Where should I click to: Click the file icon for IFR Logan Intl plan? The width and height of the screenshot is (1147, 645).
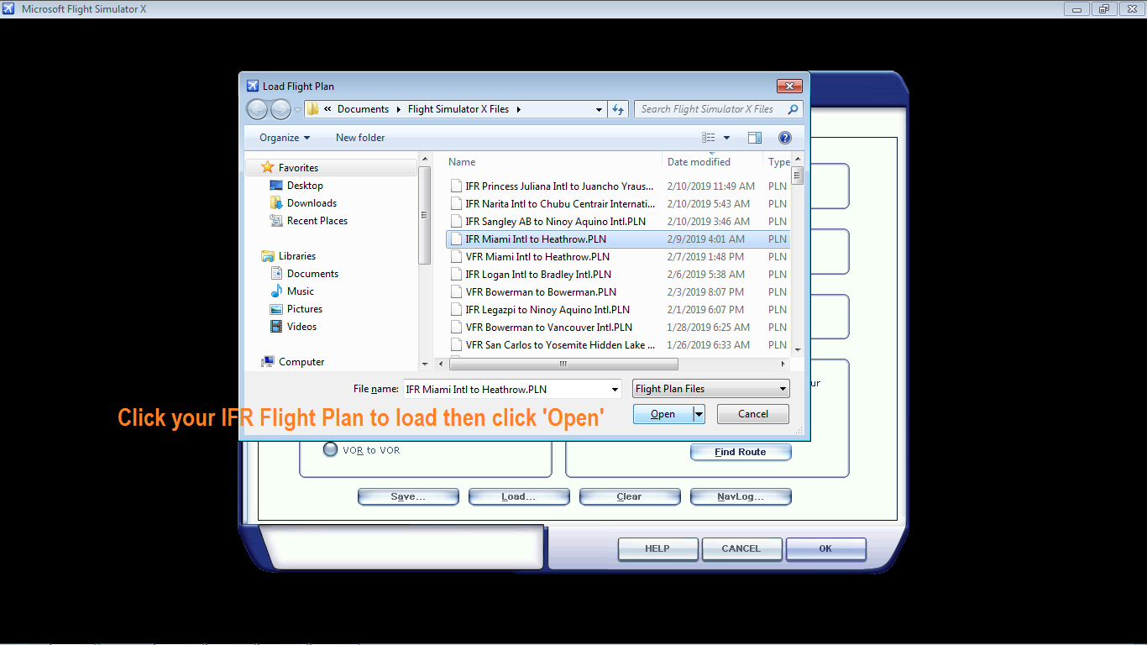pos(456,275)
